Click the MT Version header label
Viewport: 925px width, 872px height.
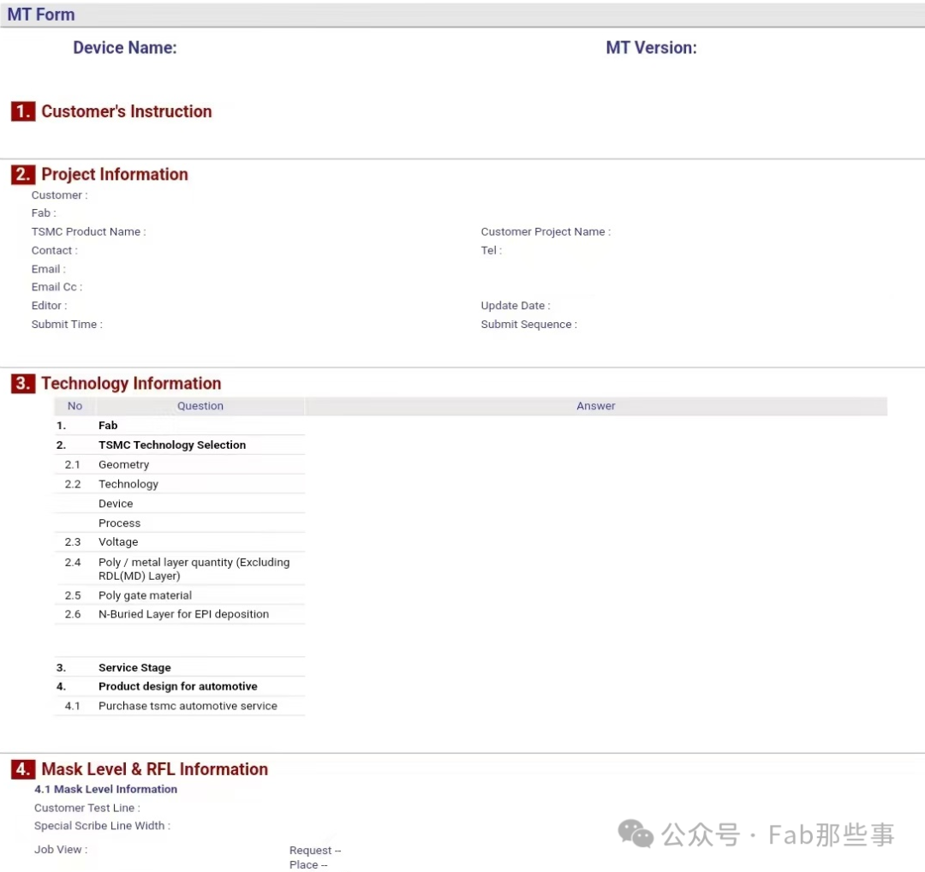coord(652,47)
